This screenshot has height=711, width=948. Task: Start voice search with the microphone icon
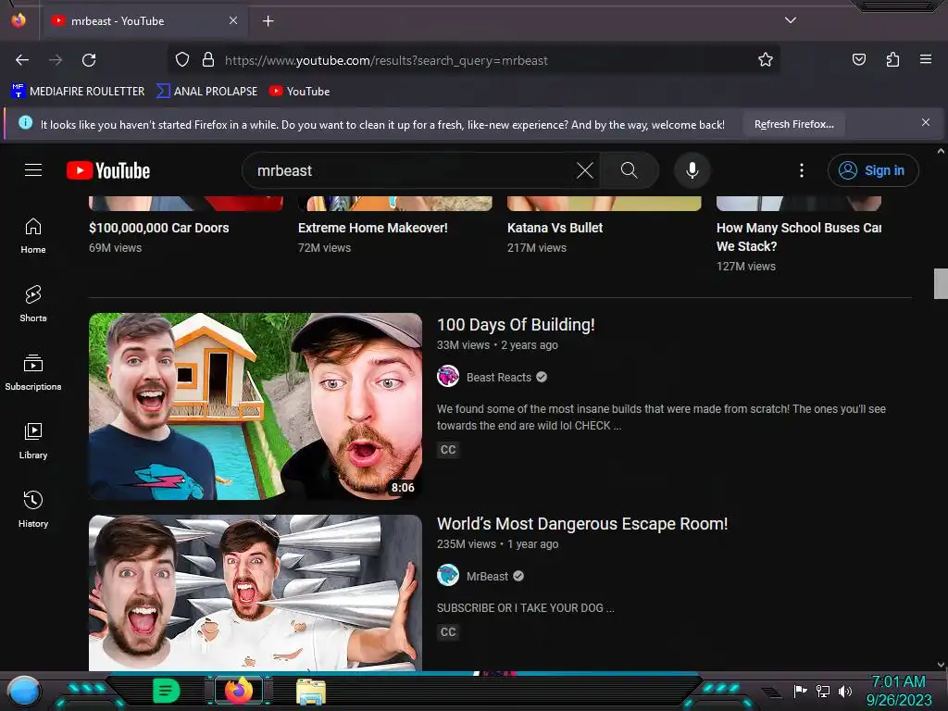(x=692, y=170)
